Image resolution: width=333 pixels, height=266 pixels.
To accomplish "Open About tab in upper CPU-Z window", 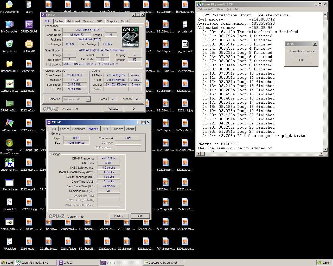I will click(124, 21).
